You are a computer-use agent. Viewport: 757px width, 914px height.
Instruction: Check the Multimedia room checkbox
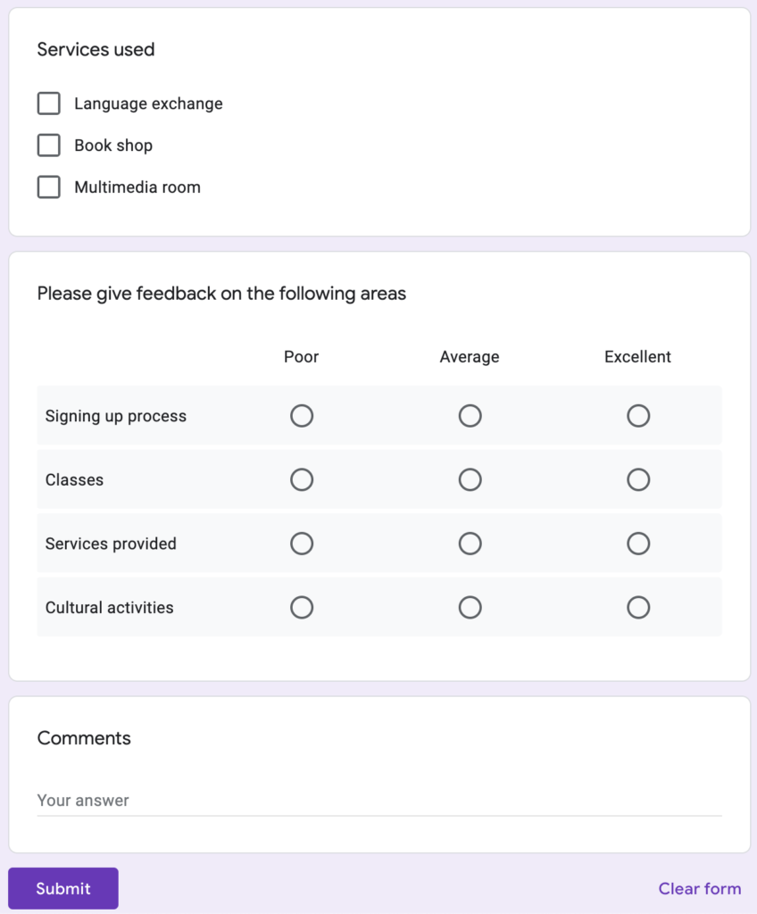tap(49, 187)
